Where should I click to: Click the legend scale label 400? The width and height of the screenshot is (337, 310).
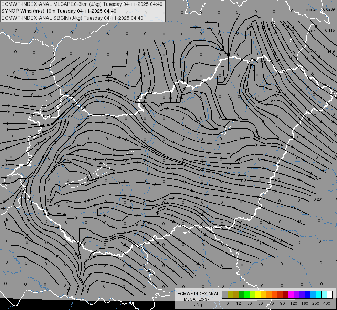click(x=327, y=303)
